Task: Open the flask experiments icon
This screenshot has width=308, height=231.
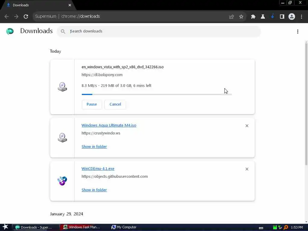Action: tap(263, 17)
